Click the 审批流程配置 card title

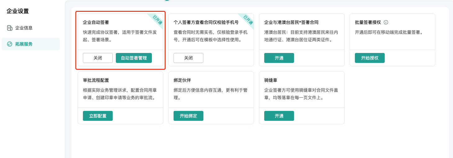[96, 80]
